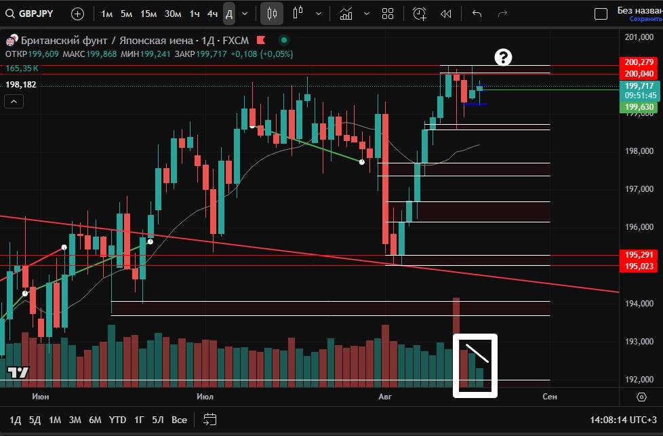Viewport: 663px width, 436px height.
Task: Expand the timeframe interval dropdown arrow
Action: pyautogui.click(x=245, y=14)
